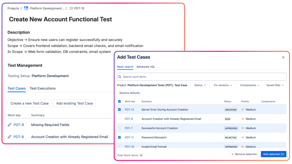
Task: Toggle the select-all header checkbox
Action: point(120,102)
